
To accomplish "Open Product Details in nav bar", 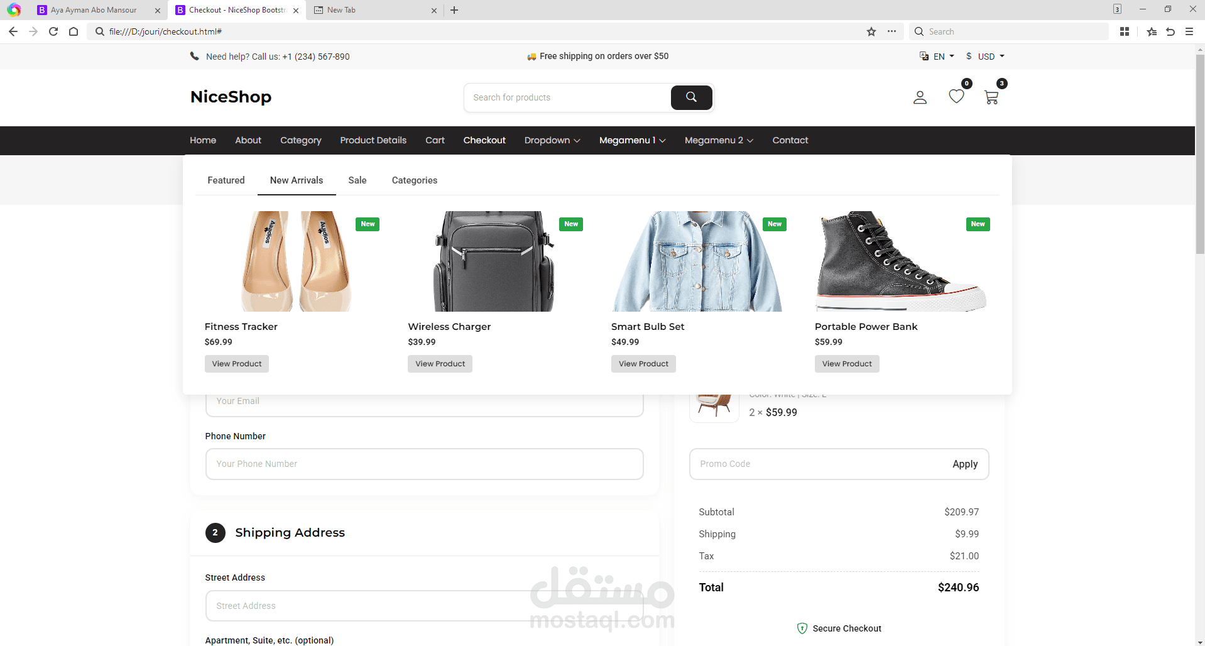I will (x=373, y=140).
